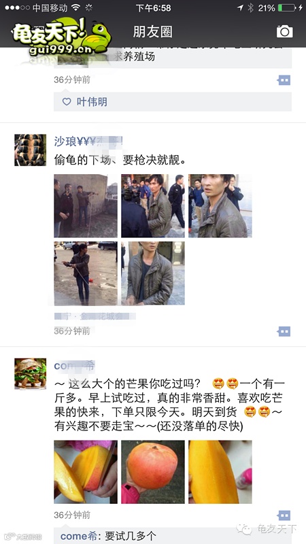Open whole red mango photo
Image resolution: width=306 pixels, height=544 pixels.
pos(153,472)
